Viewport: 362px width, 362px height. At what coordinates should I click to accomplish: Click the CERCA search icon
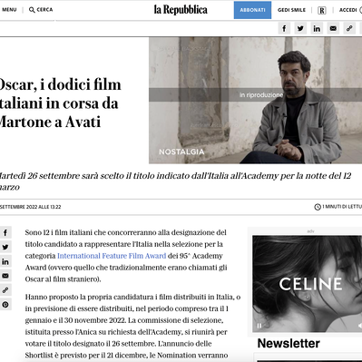pyautogui.click(x=32, y=10)
